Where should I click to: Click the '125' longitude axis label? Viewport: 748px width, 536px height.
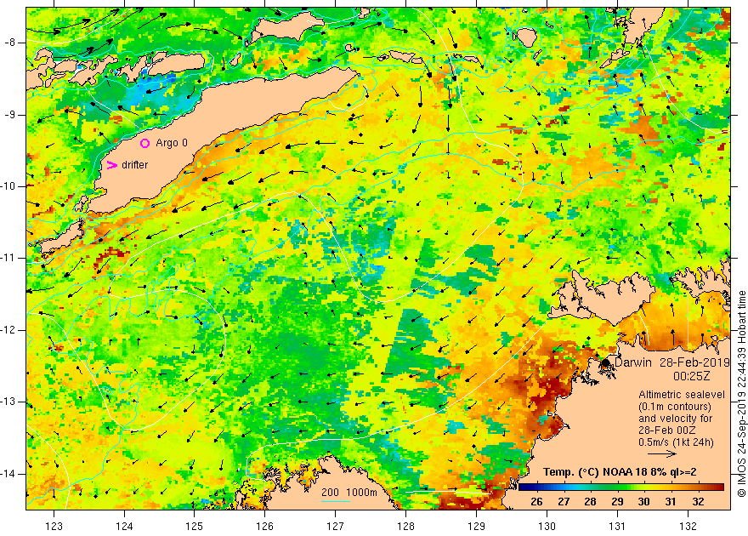(195, 526)
